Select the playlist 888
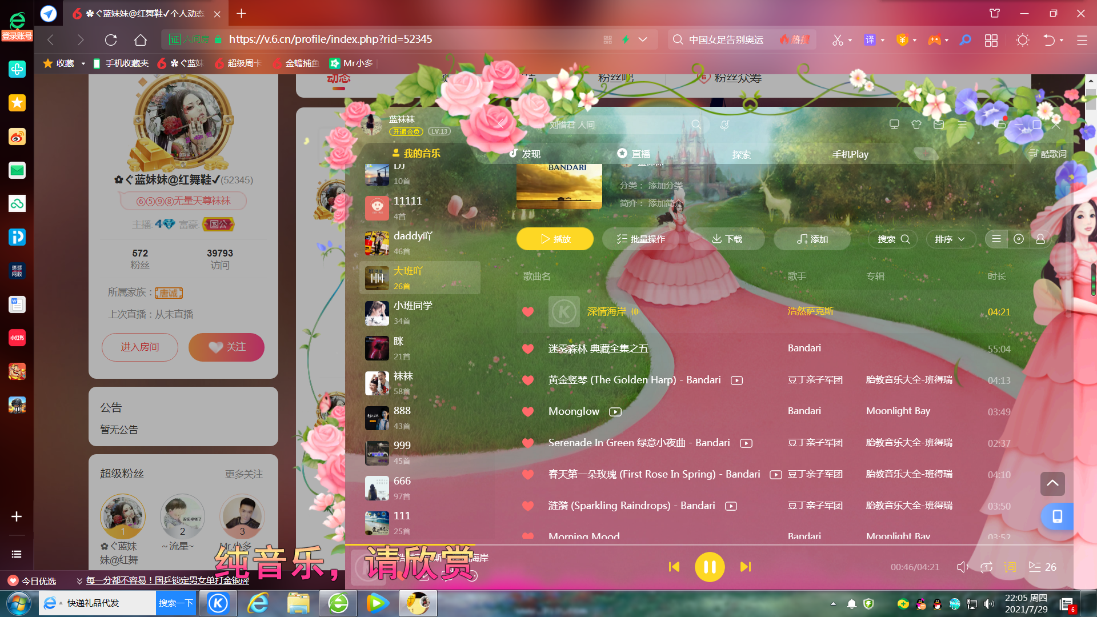Image resolution: width=1097 pixels, height=617 pixels. pos(420,418)
